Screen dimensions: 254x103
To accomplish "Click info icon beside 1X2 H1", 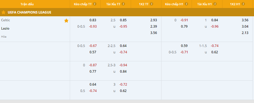I will [243, 4].
